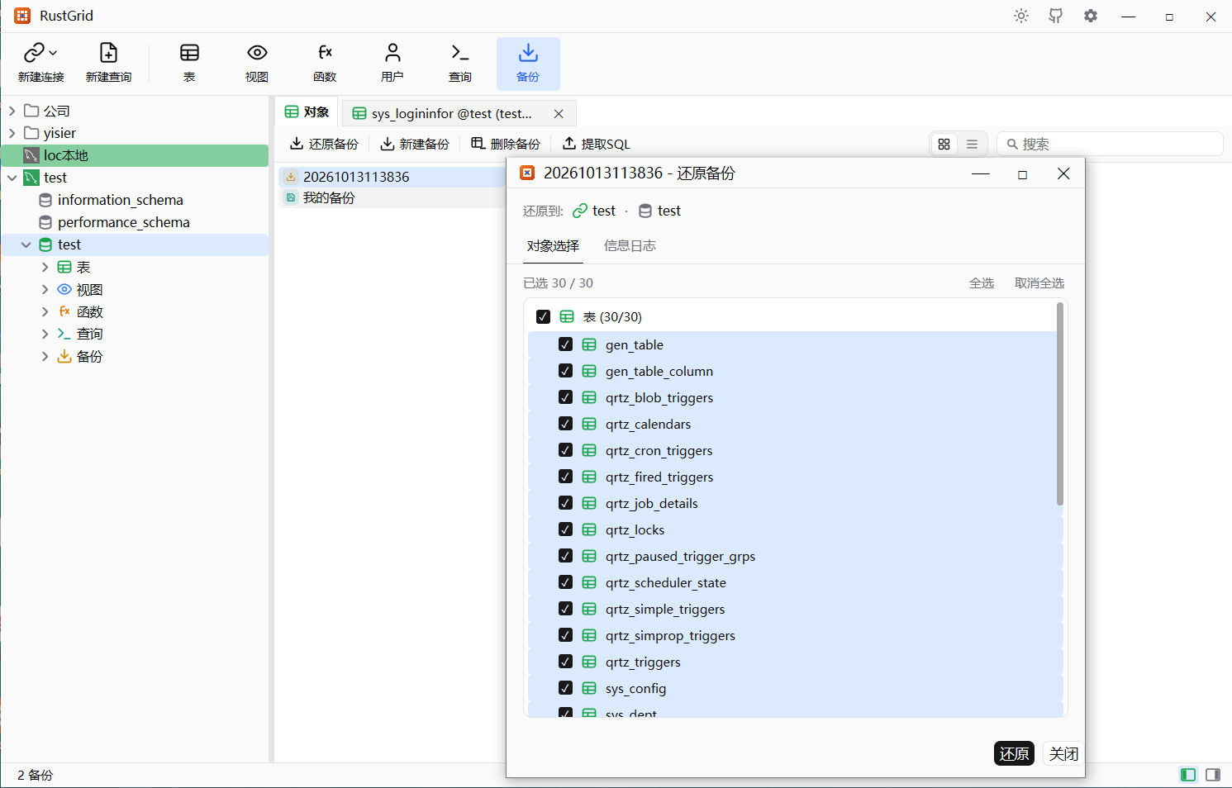Uncheck the sys_config checkbox

pos(565,688)
